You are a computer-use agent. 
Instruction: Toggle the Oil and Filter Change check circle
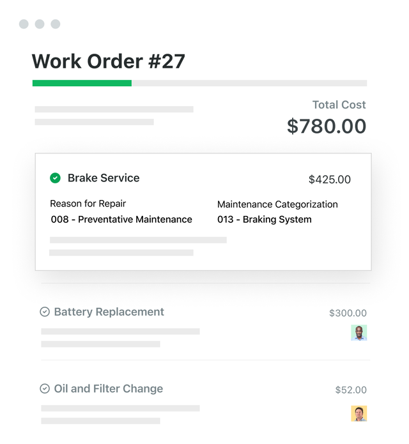click(x=45, y=388)
